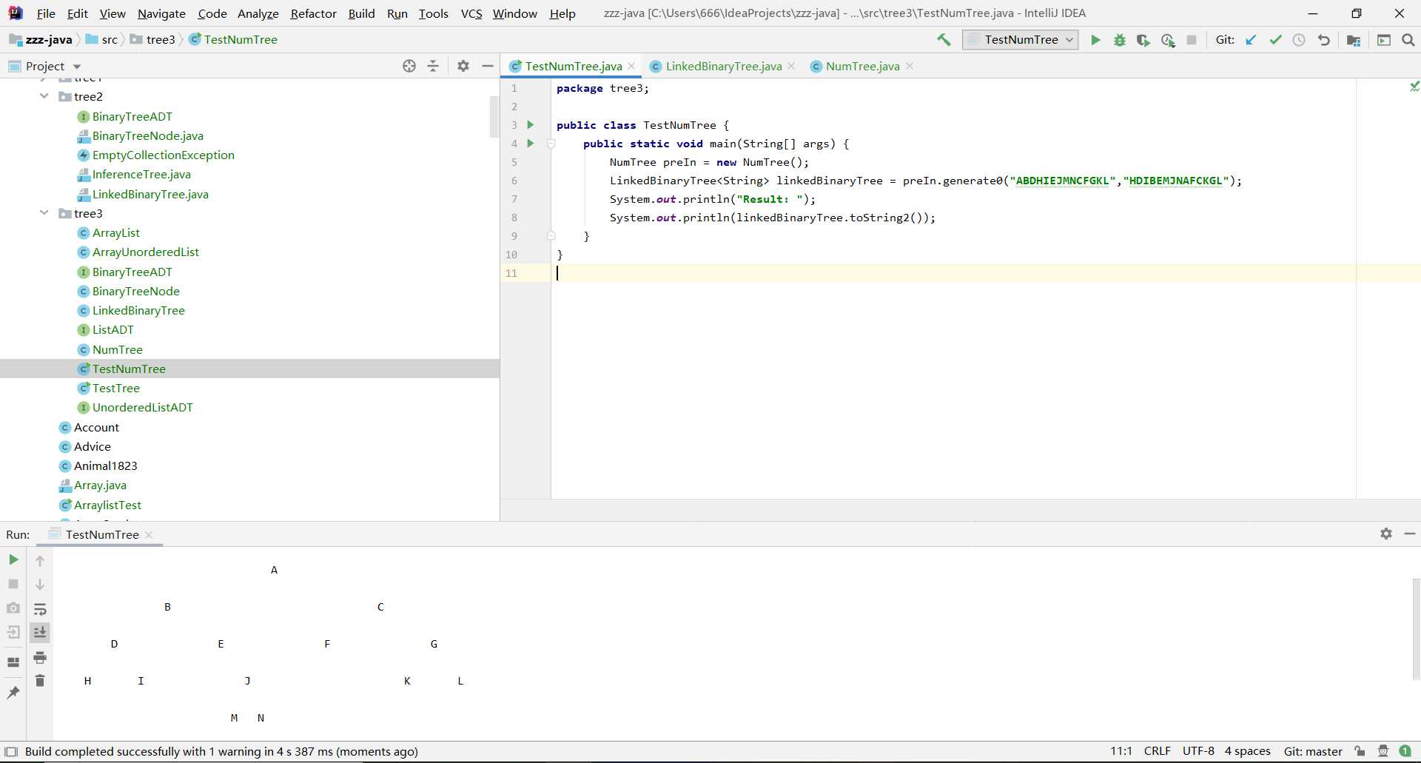Open NumTree class in the project tree
1421x763 pixels.
coord(117,349)
